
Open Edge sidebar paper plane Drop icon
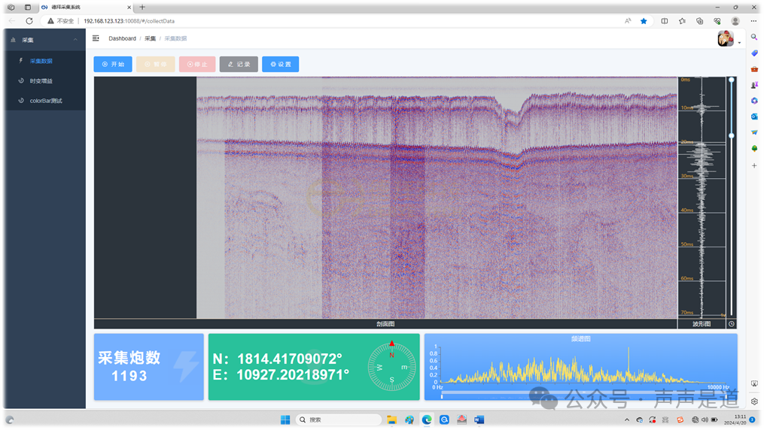(754, 132)
